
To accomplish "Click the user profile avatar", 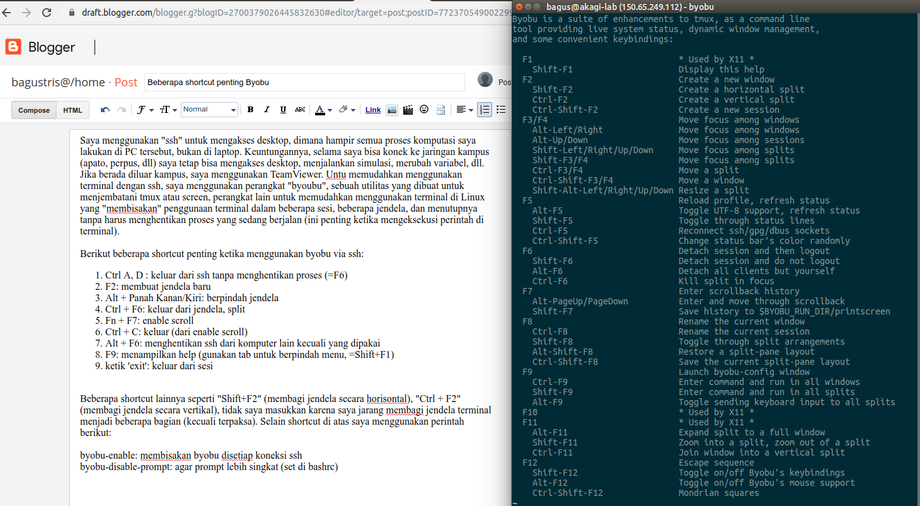I will 485,79.
